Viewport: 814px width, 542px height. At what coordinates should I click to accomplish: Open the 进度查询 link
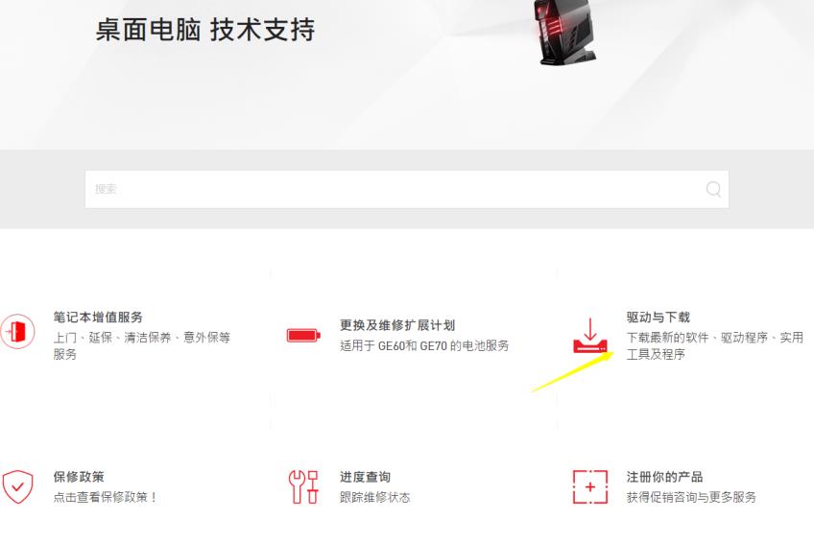click(x=365, y=476)
